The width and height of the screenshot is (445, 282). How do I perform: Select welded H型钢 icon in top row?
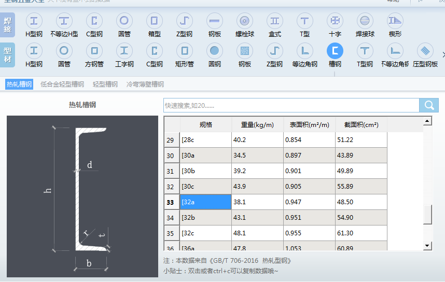coord(34,21)
